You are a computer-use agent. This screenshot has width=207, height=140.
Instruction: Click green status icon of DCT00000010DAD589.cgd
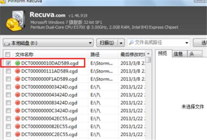click(x=18, y=63)
